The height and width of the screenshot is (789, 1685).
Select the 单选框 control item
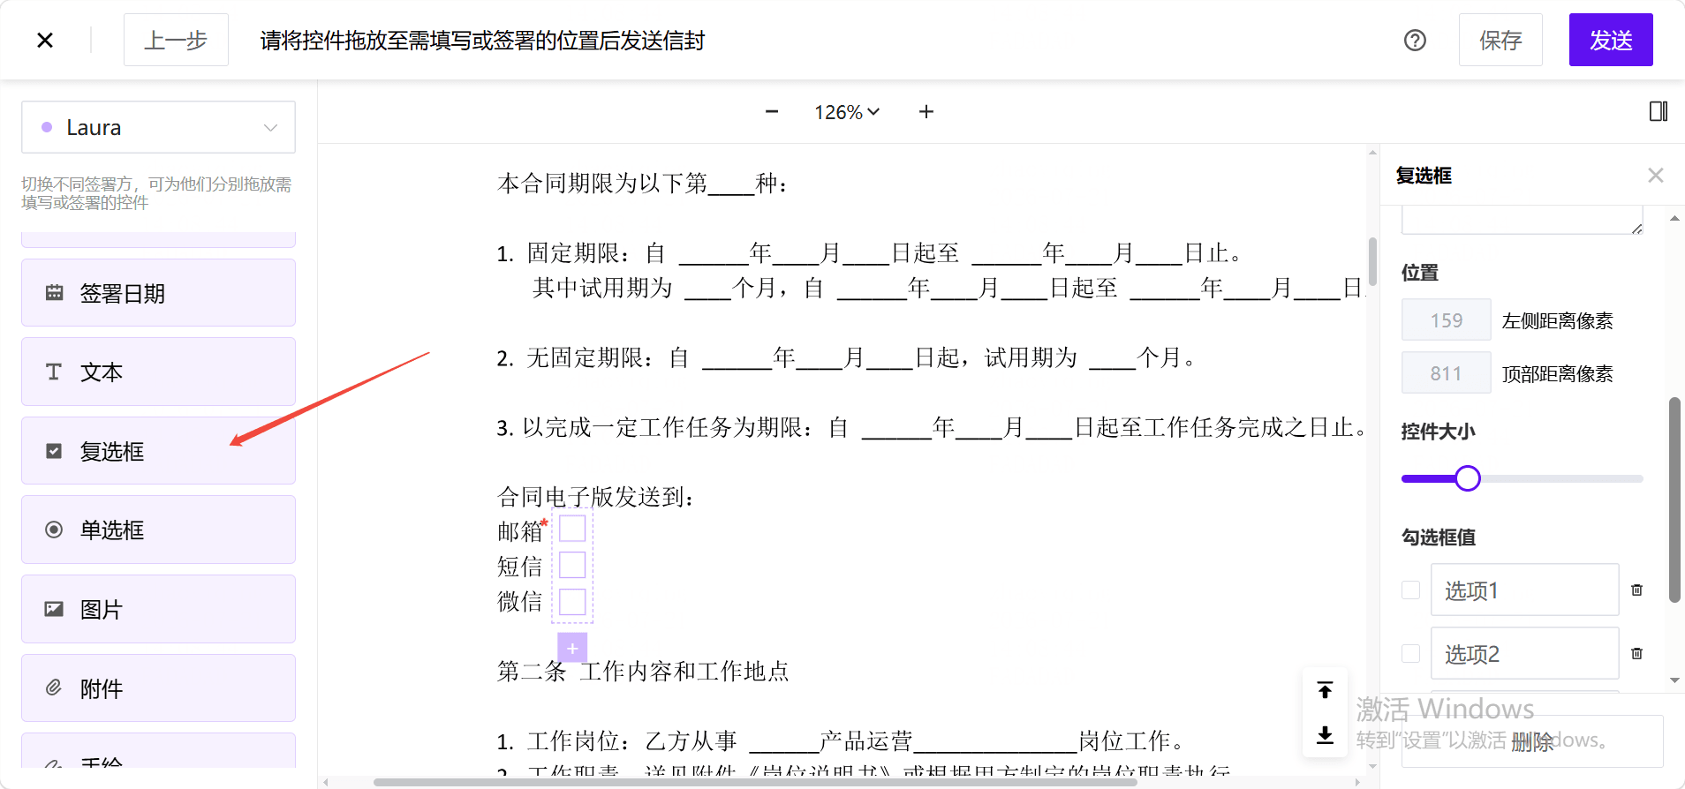159,530
